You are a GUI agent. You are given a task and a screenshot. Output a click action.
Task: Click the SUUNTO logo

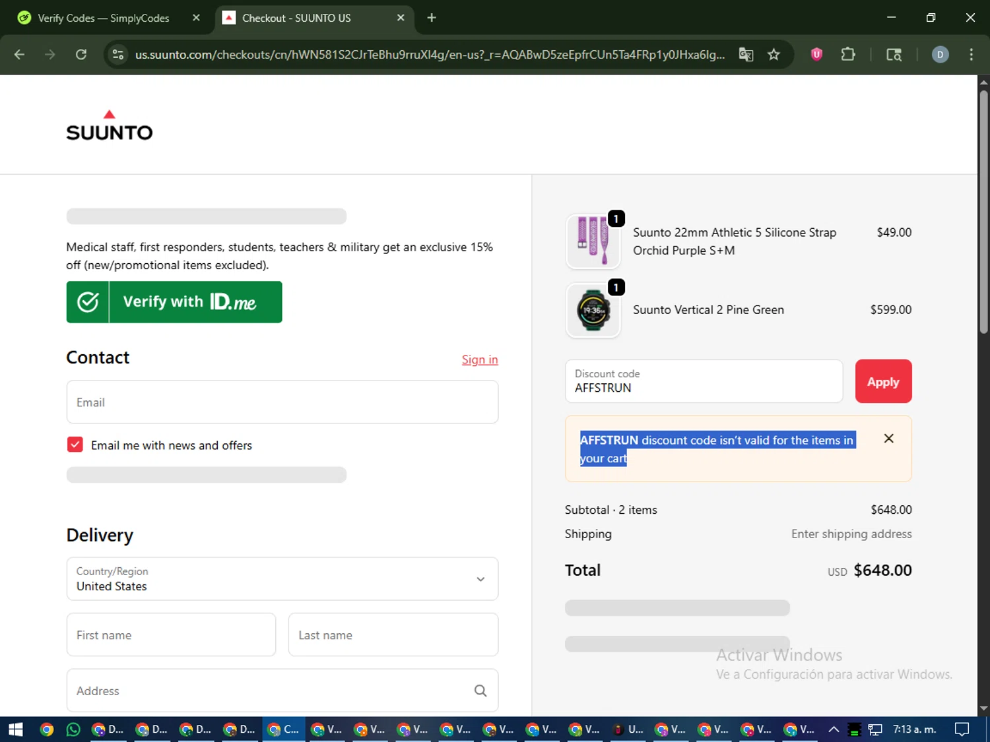tap(110, 125)
